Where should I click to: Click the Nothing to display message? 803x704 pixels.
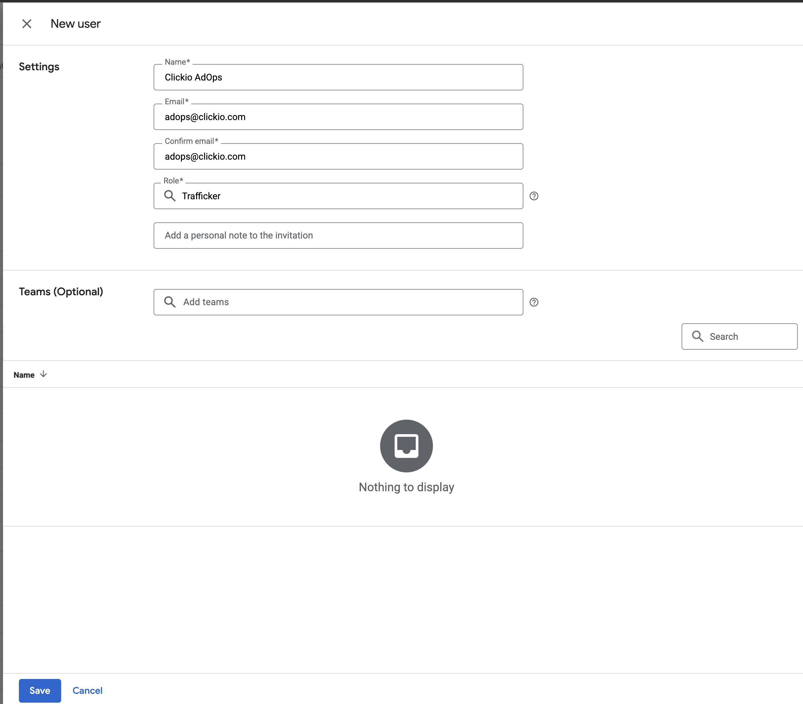click(406, 487)
